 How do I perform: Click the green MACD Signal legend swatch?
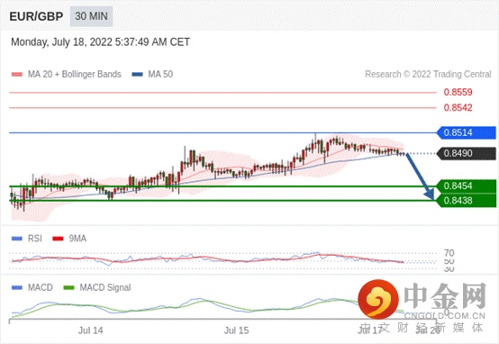68,287
